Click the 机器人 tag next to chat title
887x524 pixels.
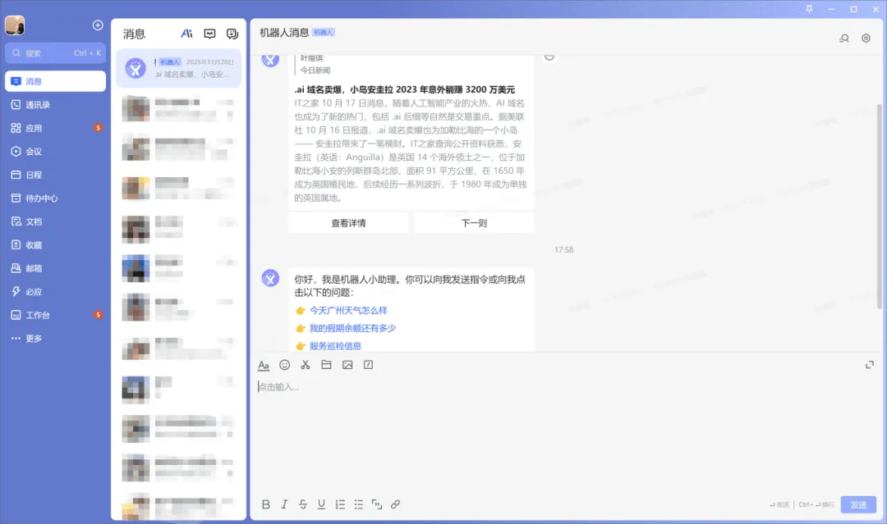click(x=324, y=33)
